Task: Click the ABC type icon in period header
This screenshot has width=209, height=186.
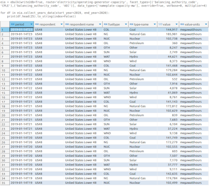Action: pos(13,24)
